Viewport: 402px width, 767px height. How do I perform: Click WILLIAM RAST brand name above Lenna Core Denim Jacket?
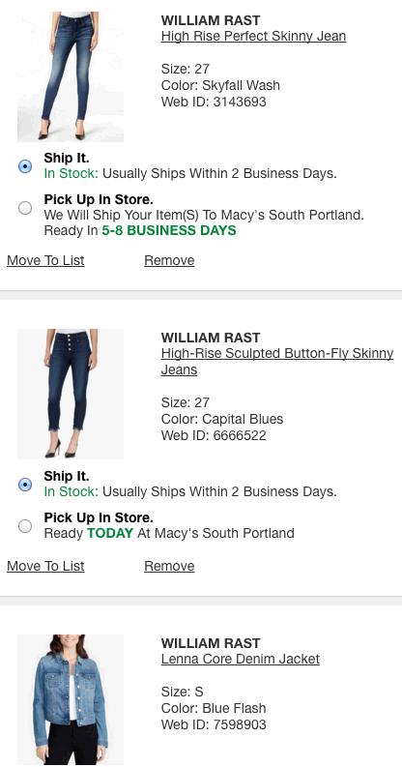coord(211,643)
